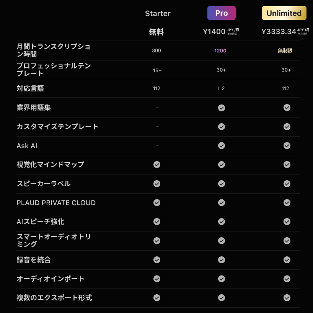The image size is (313, 313).
Task: Click the 月間トランスクリプション時間 row label
Action: pos(54,51)
